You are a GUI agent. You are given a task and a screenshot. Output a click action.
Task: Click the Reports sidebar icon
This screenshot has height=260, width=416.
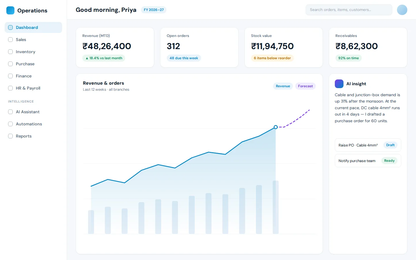[x=10, y=136]
